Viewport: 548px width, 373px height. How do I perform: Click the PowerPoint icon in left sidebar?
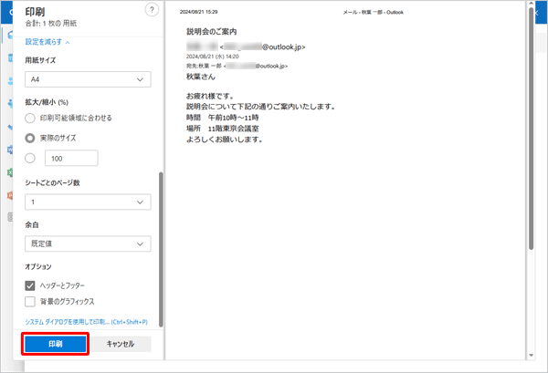[x=10, y=195]
